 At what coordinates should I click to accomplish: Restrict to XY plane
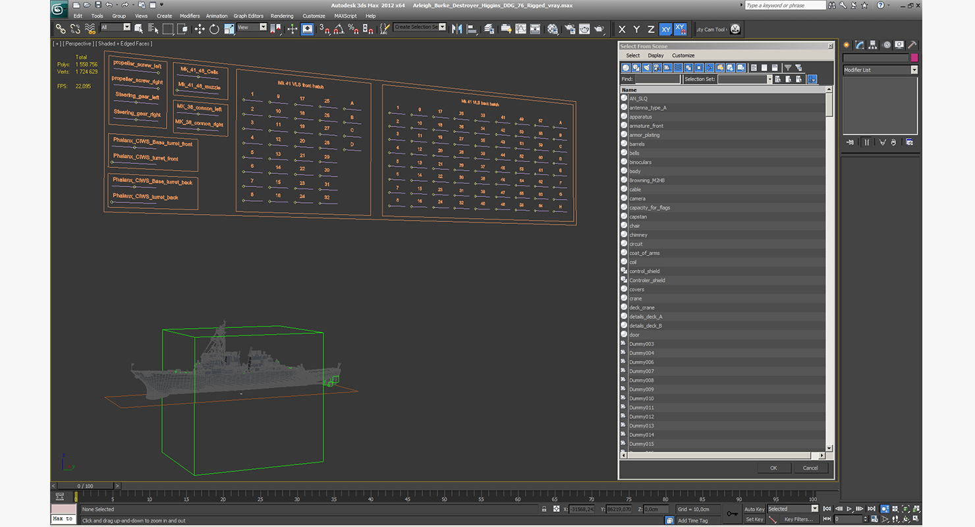tap(665, 29)
